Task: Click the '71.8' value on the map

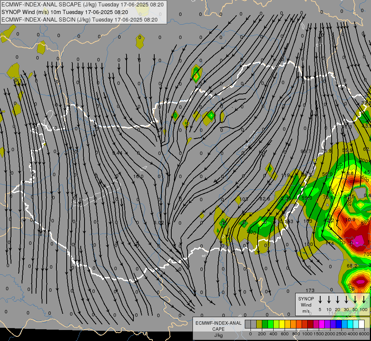Action: (327, 151)
